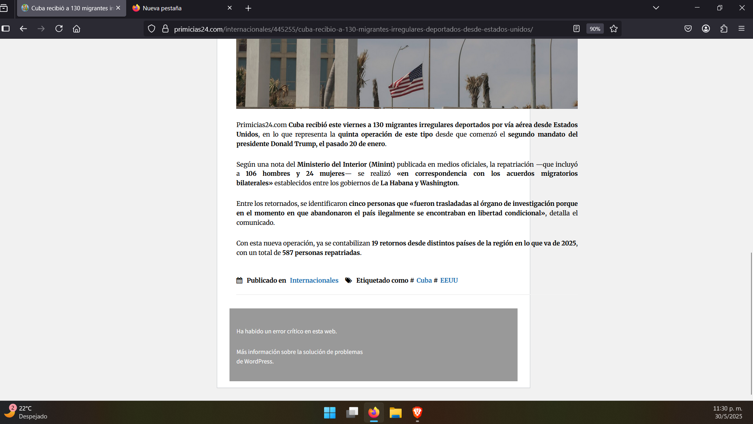Viewport: 753px width, 424px height.
Task: List all tabs dropdown arrow
Action: tap(656, 8)
